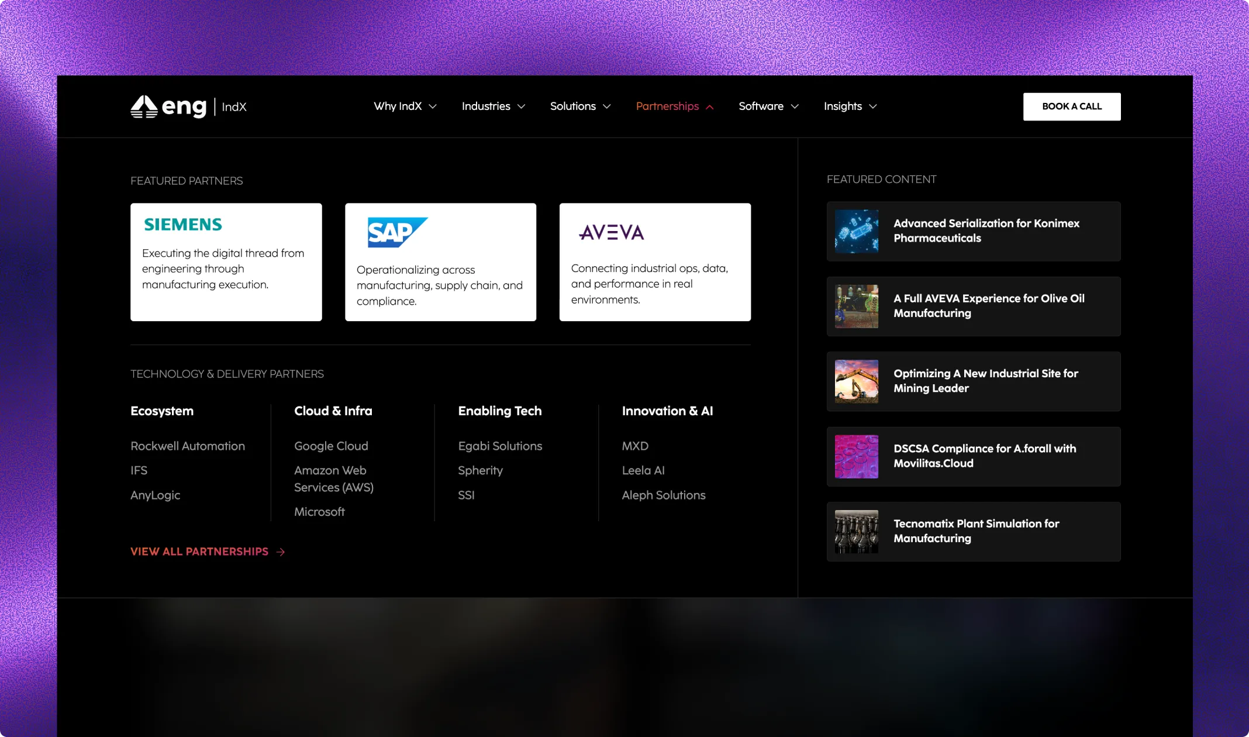Screen dimensions: 1249x737
Task: Expand the Industries menu
Action: [492, 106]
